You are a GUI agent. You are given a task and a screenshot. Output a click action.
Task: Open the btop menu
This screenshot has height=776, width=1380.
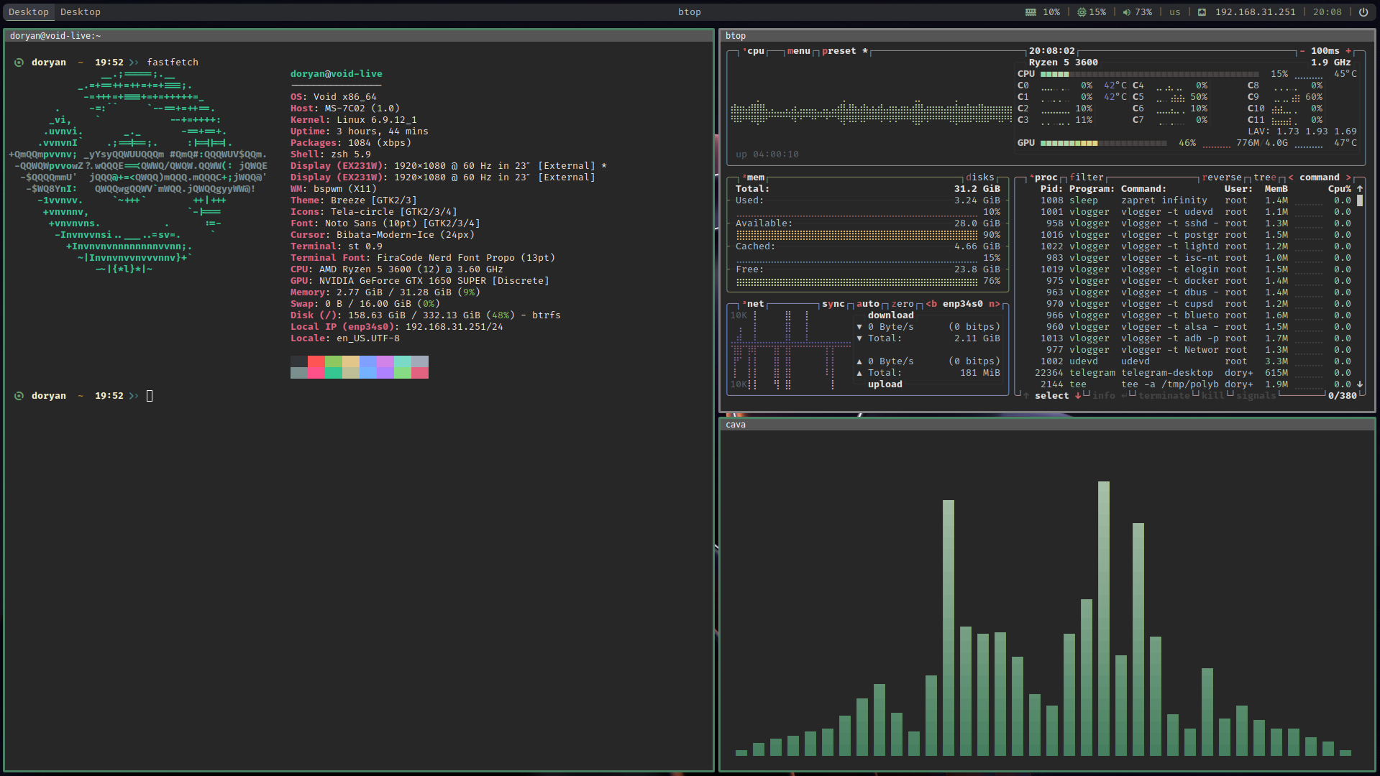click(798, 51)
